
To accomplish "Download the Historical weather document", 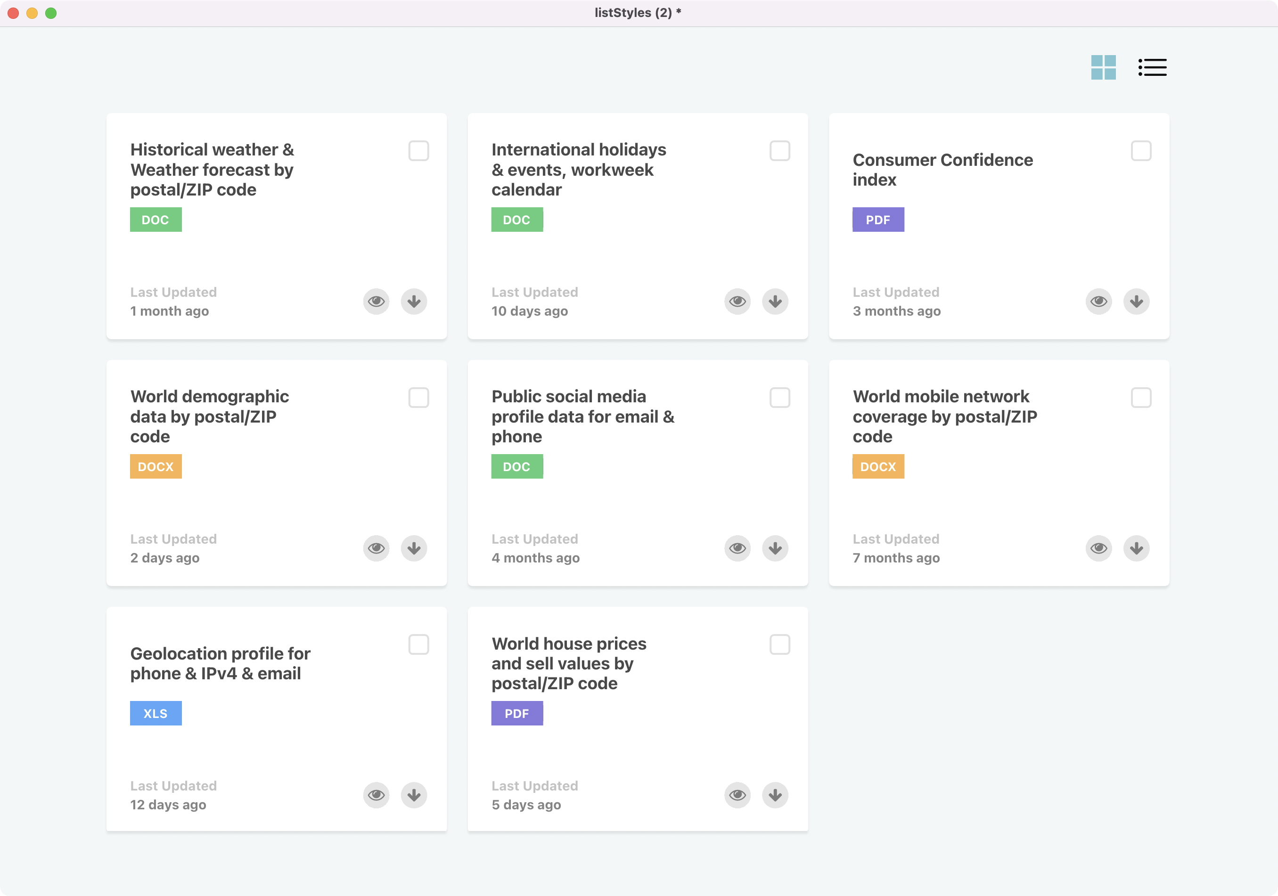I will click(x=414, y=301).
